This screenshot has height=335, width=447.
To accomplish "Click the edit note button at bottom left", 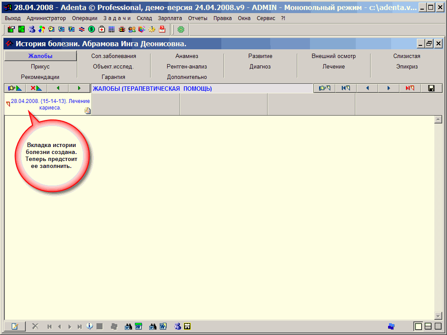I will [15, 326].
